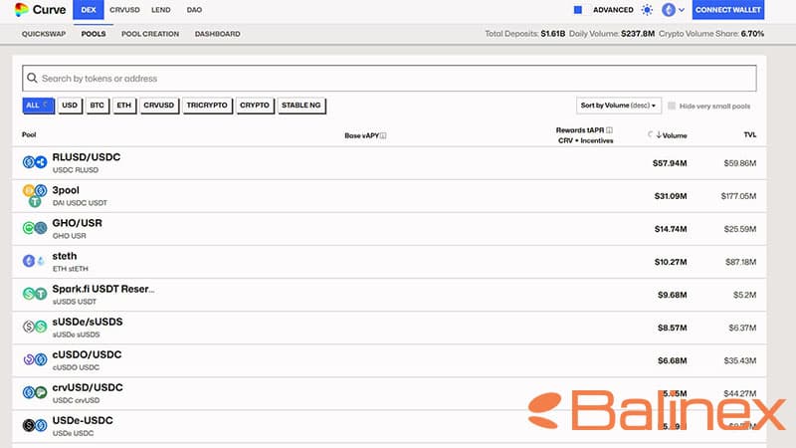Toggle the Advanced mode switch
This screenshot has height=448, width=796.
click(x=578, y=10)
